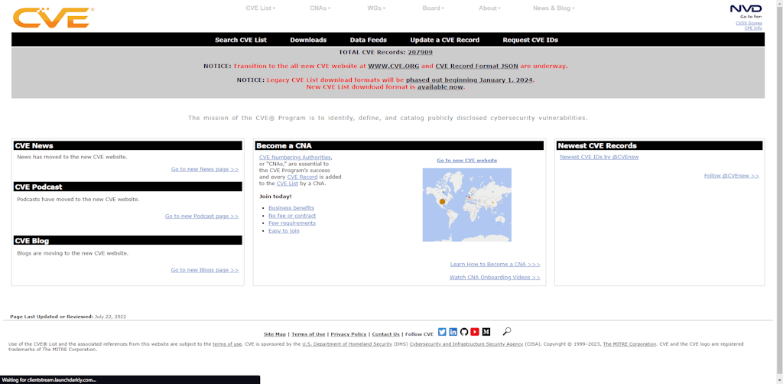
Task: Expand the News & Blog dropdown menu
Action: (x=554, y=8)
